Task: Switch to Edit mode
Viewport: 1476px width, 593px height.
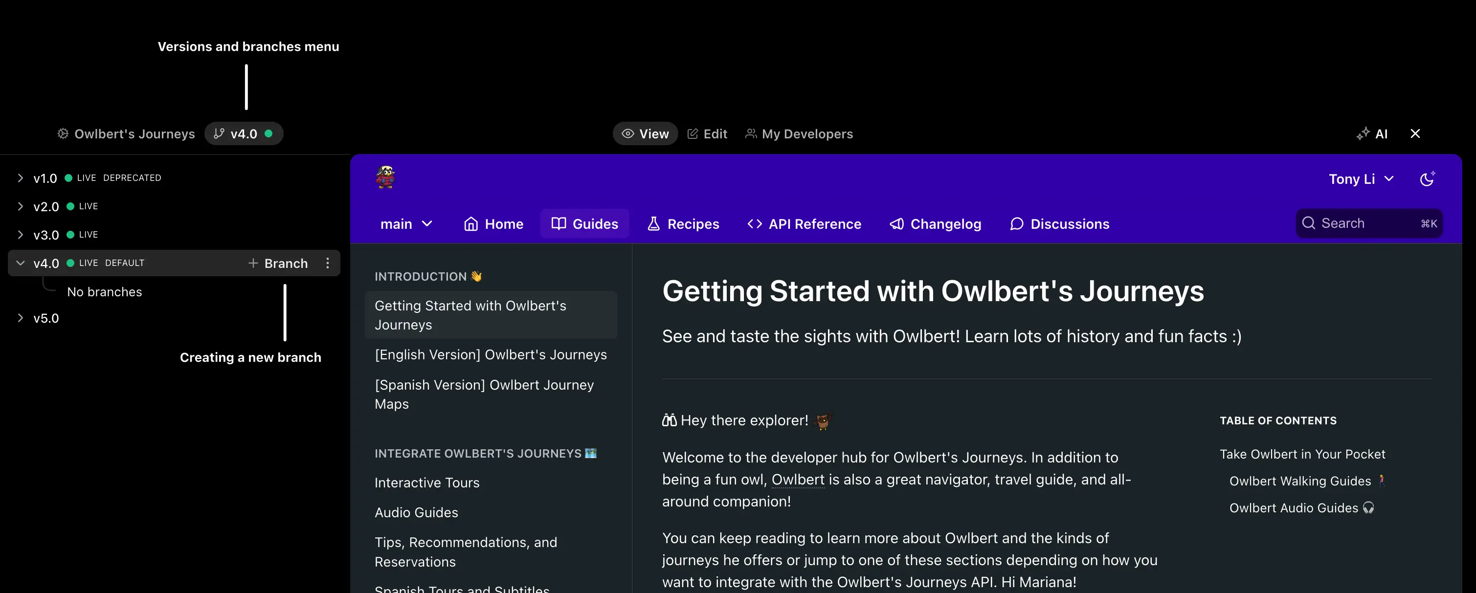Action: click(707, 133)
